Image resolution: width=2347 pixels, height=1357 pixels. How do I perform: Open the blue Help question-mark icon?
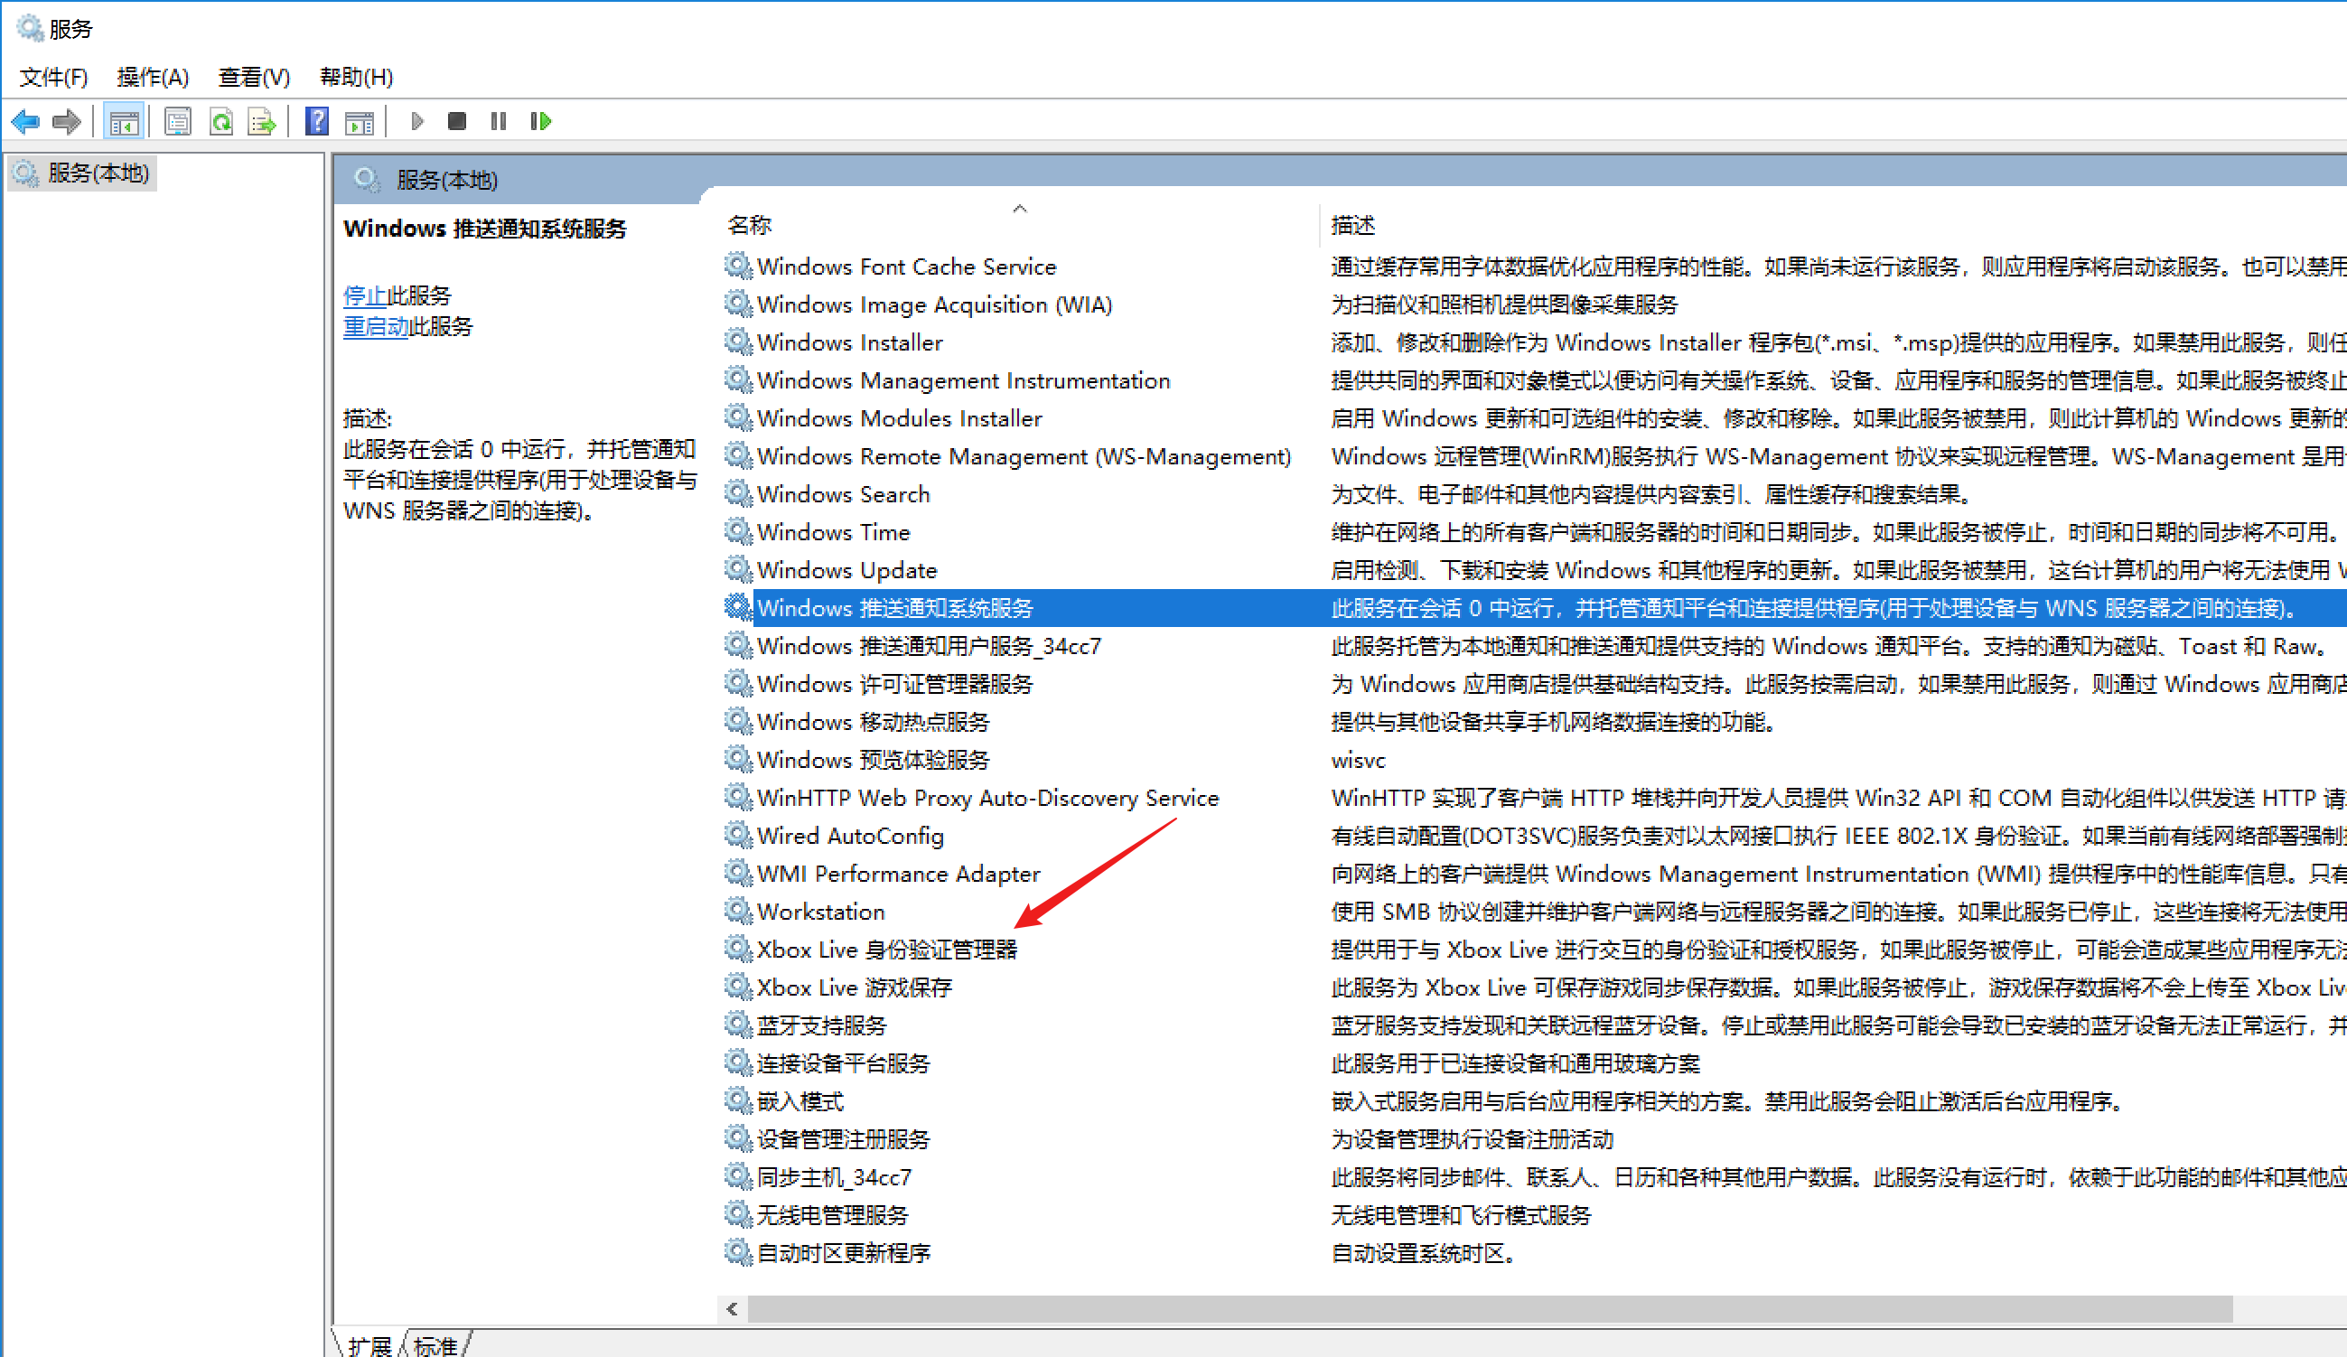(317, 121)
